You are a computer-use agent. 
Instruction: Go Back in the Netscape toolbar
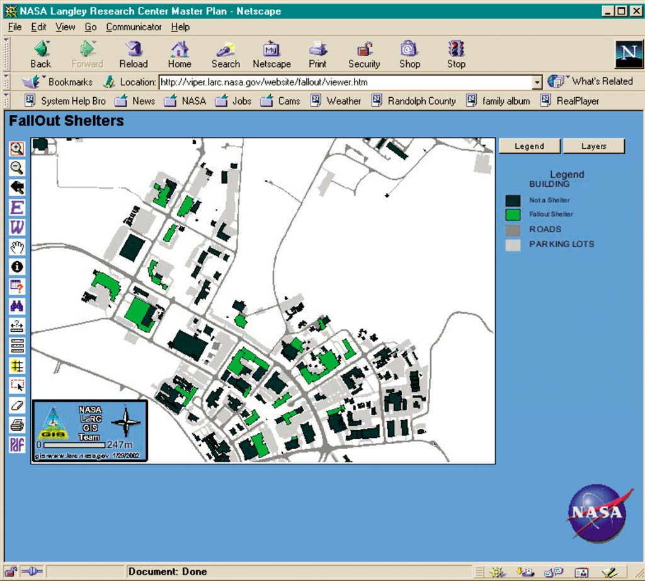click(x=41, y=54)
